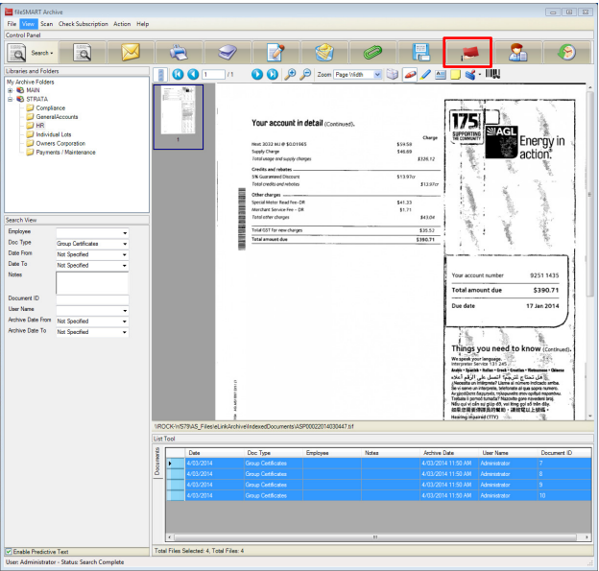
Task: Open the User Name dropdown
Action: tap(125, 311)
